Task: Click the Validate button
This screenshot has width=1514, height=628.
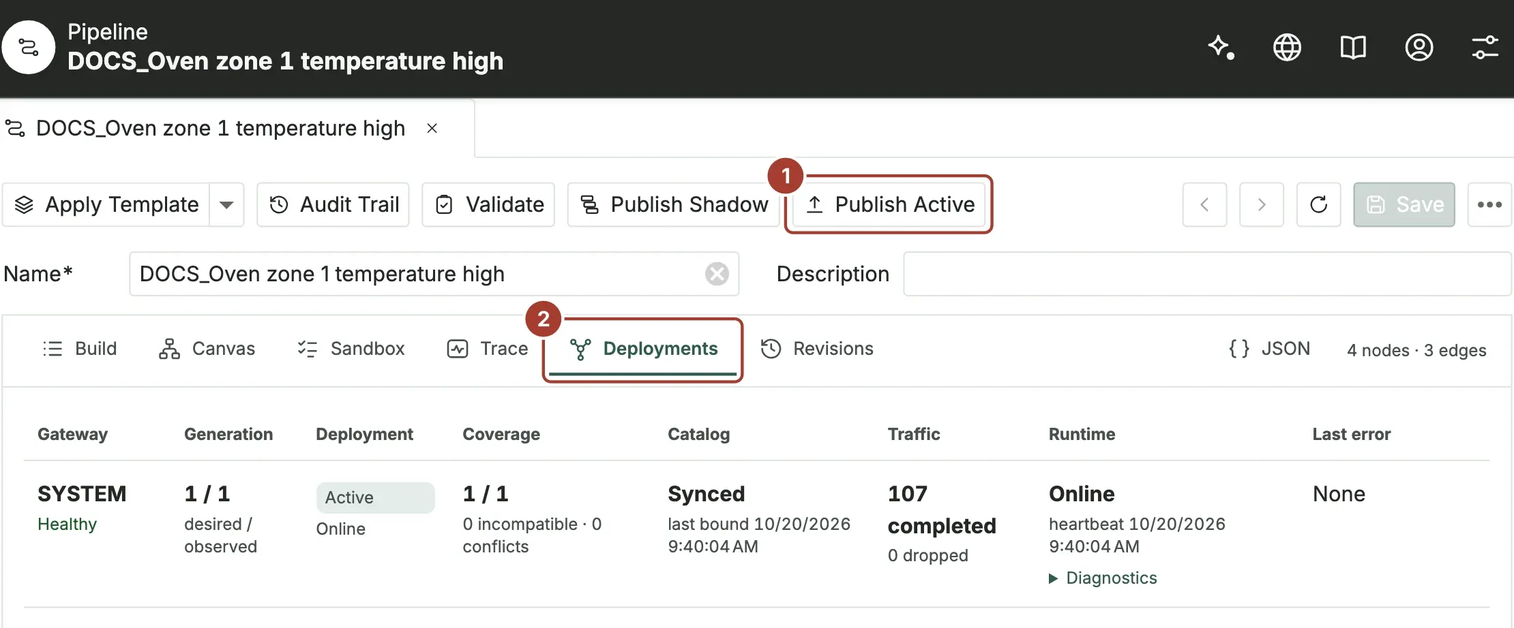Action: [488, 204]
